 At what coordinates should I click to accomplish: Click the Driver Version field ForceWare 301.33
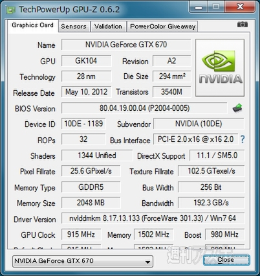(153, 218)
